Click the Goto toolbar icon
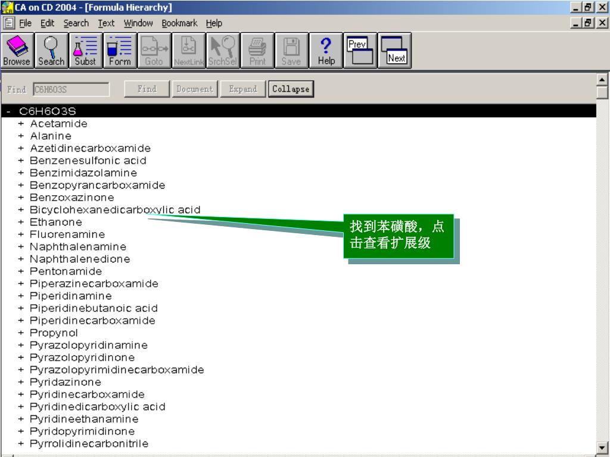610x457 pixels. click(154, 51)
